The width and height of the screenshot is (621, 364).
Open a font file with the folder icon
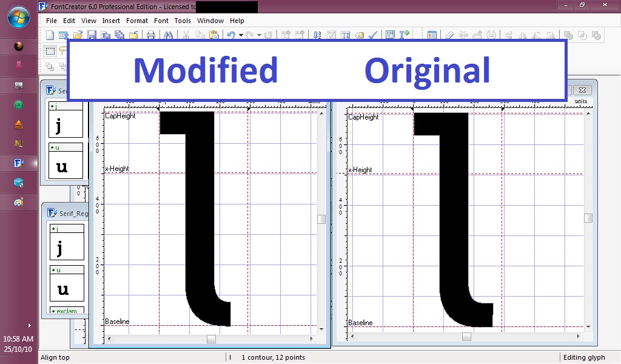pos(78,35)
